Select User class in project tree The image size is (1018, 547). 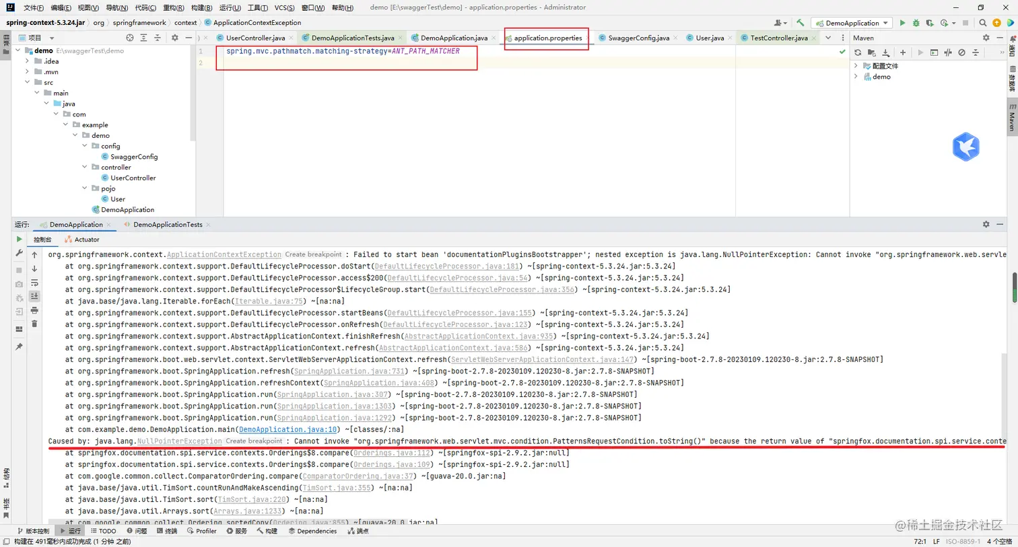(118, 199)
